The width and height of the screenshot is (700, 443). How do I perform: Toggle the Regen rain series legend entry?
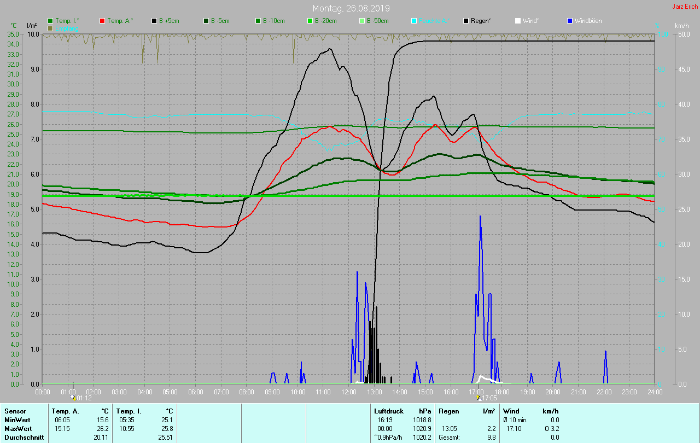466,21
